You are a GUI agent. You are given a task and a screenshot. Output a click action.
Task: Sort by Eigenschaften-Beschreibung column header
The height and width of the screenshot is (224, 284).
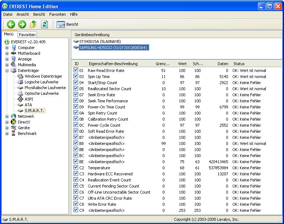[119, 64]
